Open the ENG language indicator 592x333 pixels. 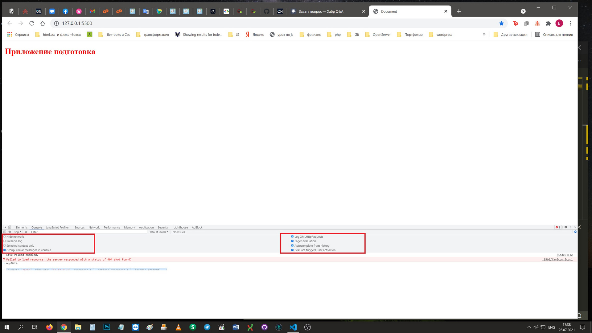click(x=552, y=327)
